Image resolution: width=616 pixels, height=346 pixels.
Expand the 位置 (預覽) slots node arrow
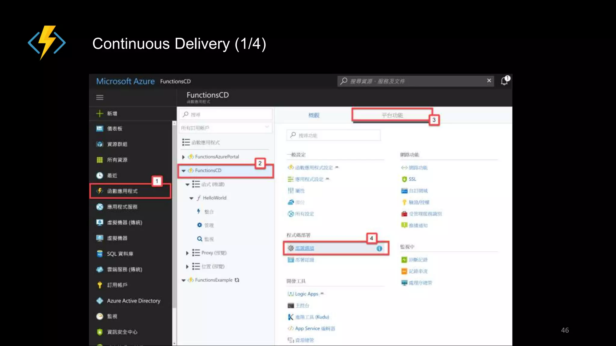point(187,267)
